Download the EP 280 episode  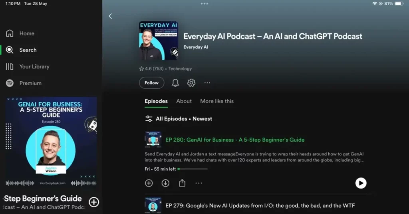(x=165, y=183)
